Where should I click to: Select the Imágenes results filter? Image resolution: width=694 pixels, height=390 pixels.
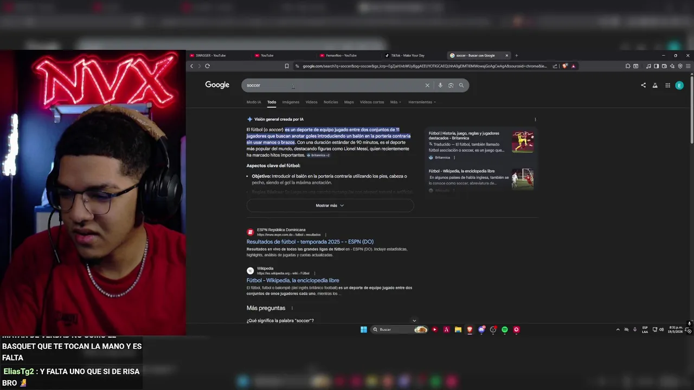click(291, 102)
